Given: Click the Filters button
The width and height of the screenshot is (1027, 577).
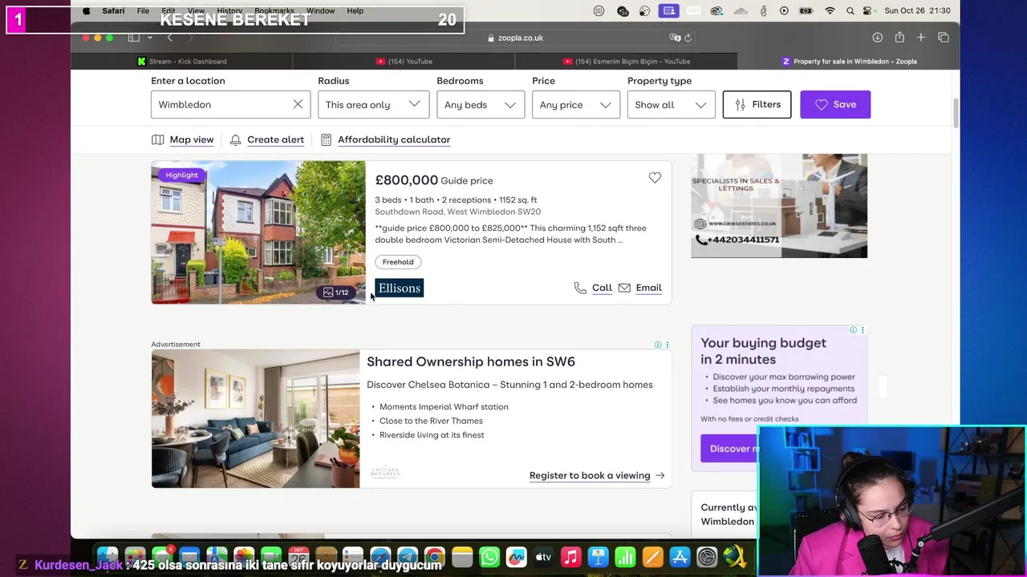Looking at the screenshot, I should click(x=757, y=104).
